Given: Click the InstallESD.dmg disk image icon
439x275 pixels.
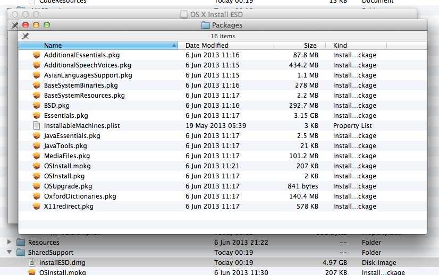Looking at the screenshot, I should (x=32, y=262).
